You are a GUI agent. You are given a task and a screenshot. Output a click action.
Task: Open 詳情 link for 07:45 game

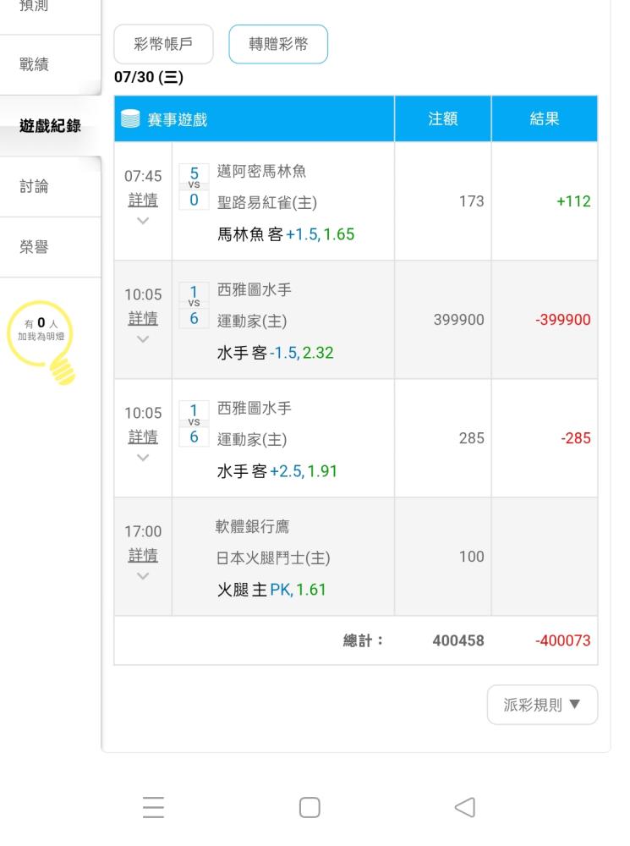(x=143, y=201)
